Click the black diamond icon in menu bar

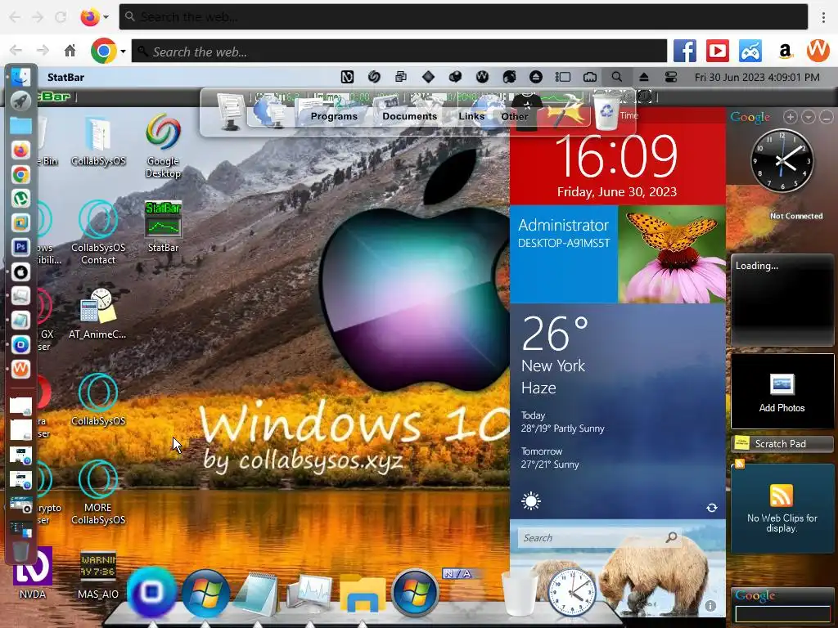pos(428,78)
